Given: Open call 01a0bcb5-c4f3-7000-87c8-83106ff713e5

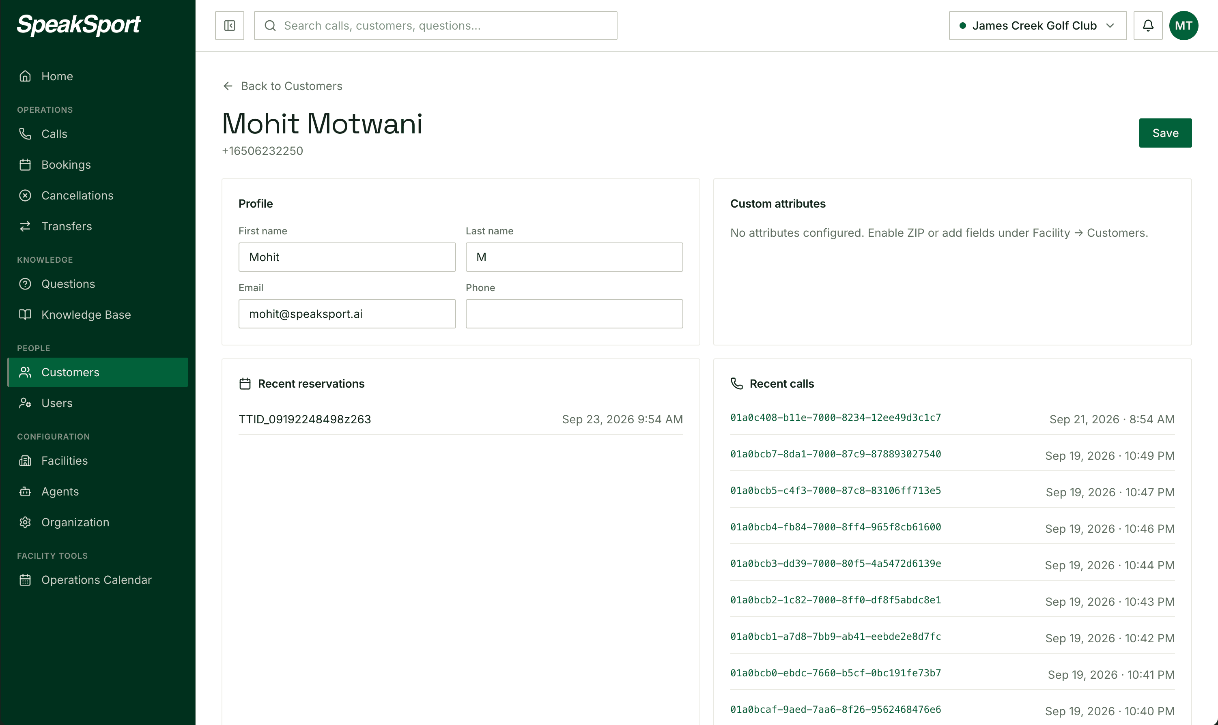Looking at the screenshot, I should [x=835, y=491].
